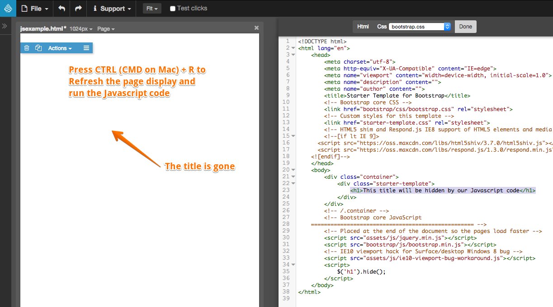
Task: Click the "/.container" comment line
Action: 356,211
